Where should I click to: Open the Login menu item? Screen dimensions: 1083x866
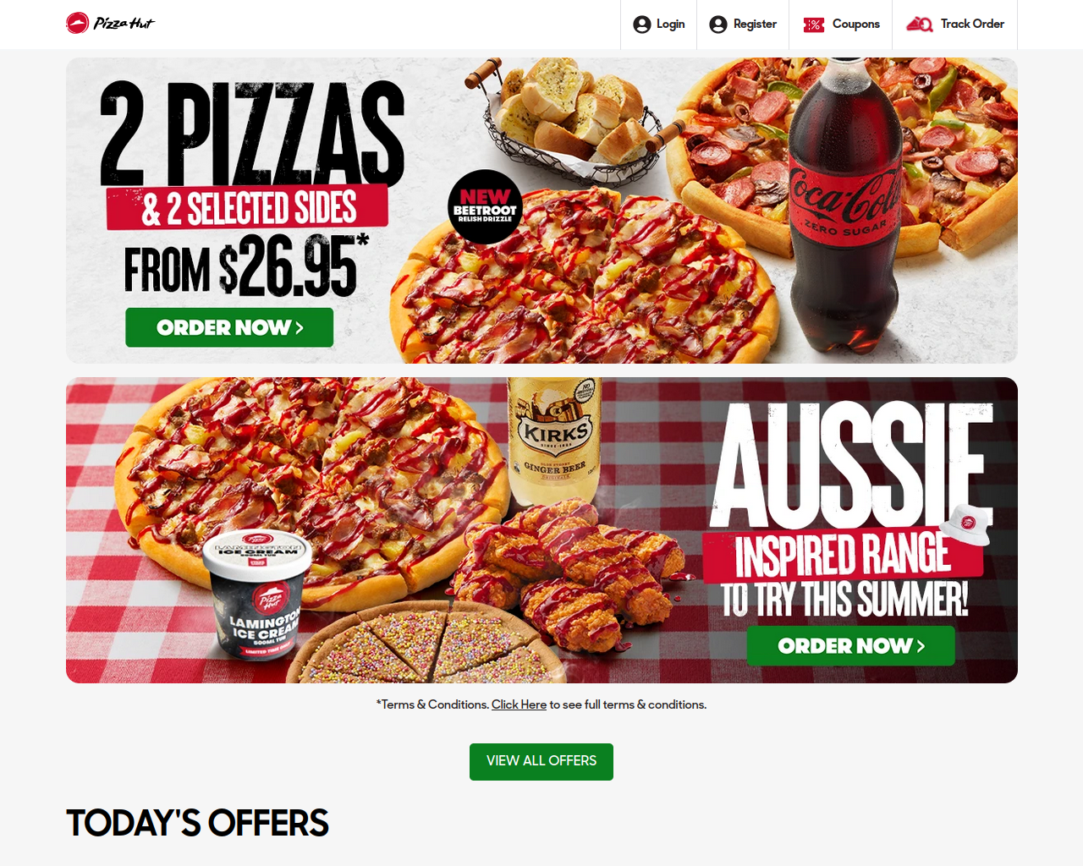(658, 25)
